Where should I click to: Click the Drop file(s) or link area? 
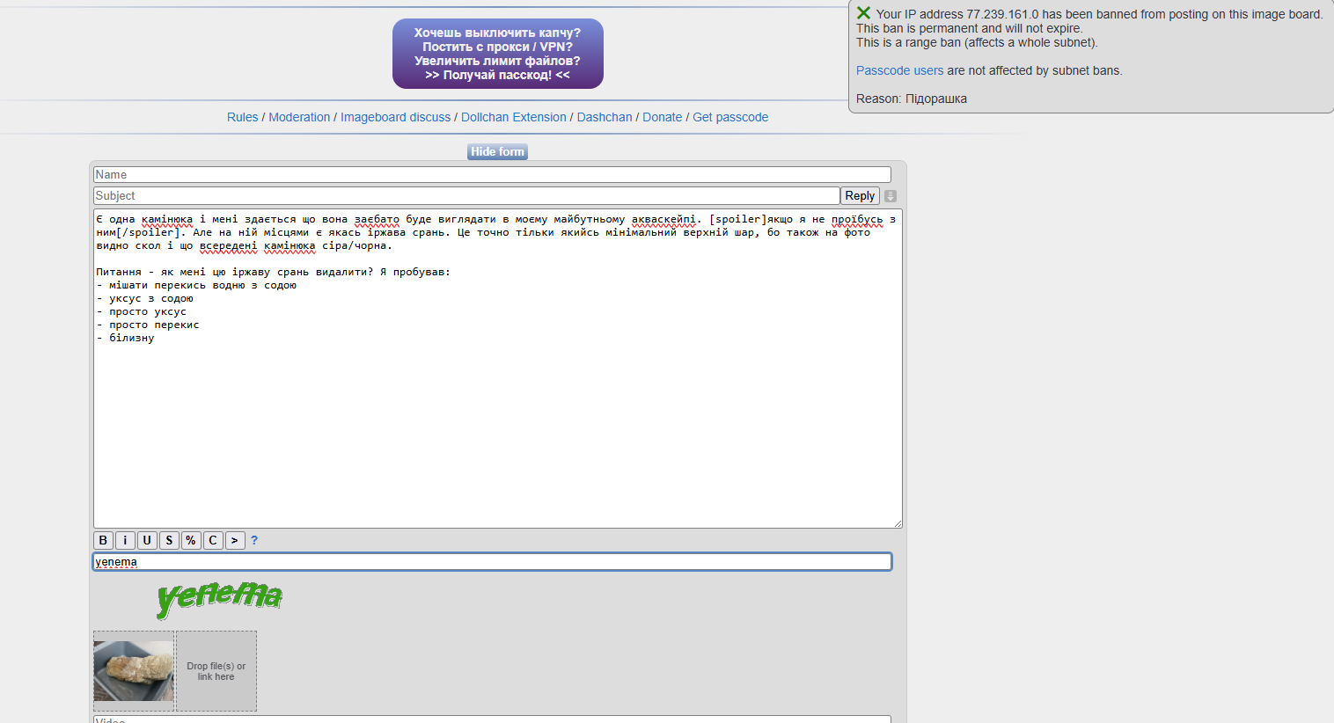point(216,671)
